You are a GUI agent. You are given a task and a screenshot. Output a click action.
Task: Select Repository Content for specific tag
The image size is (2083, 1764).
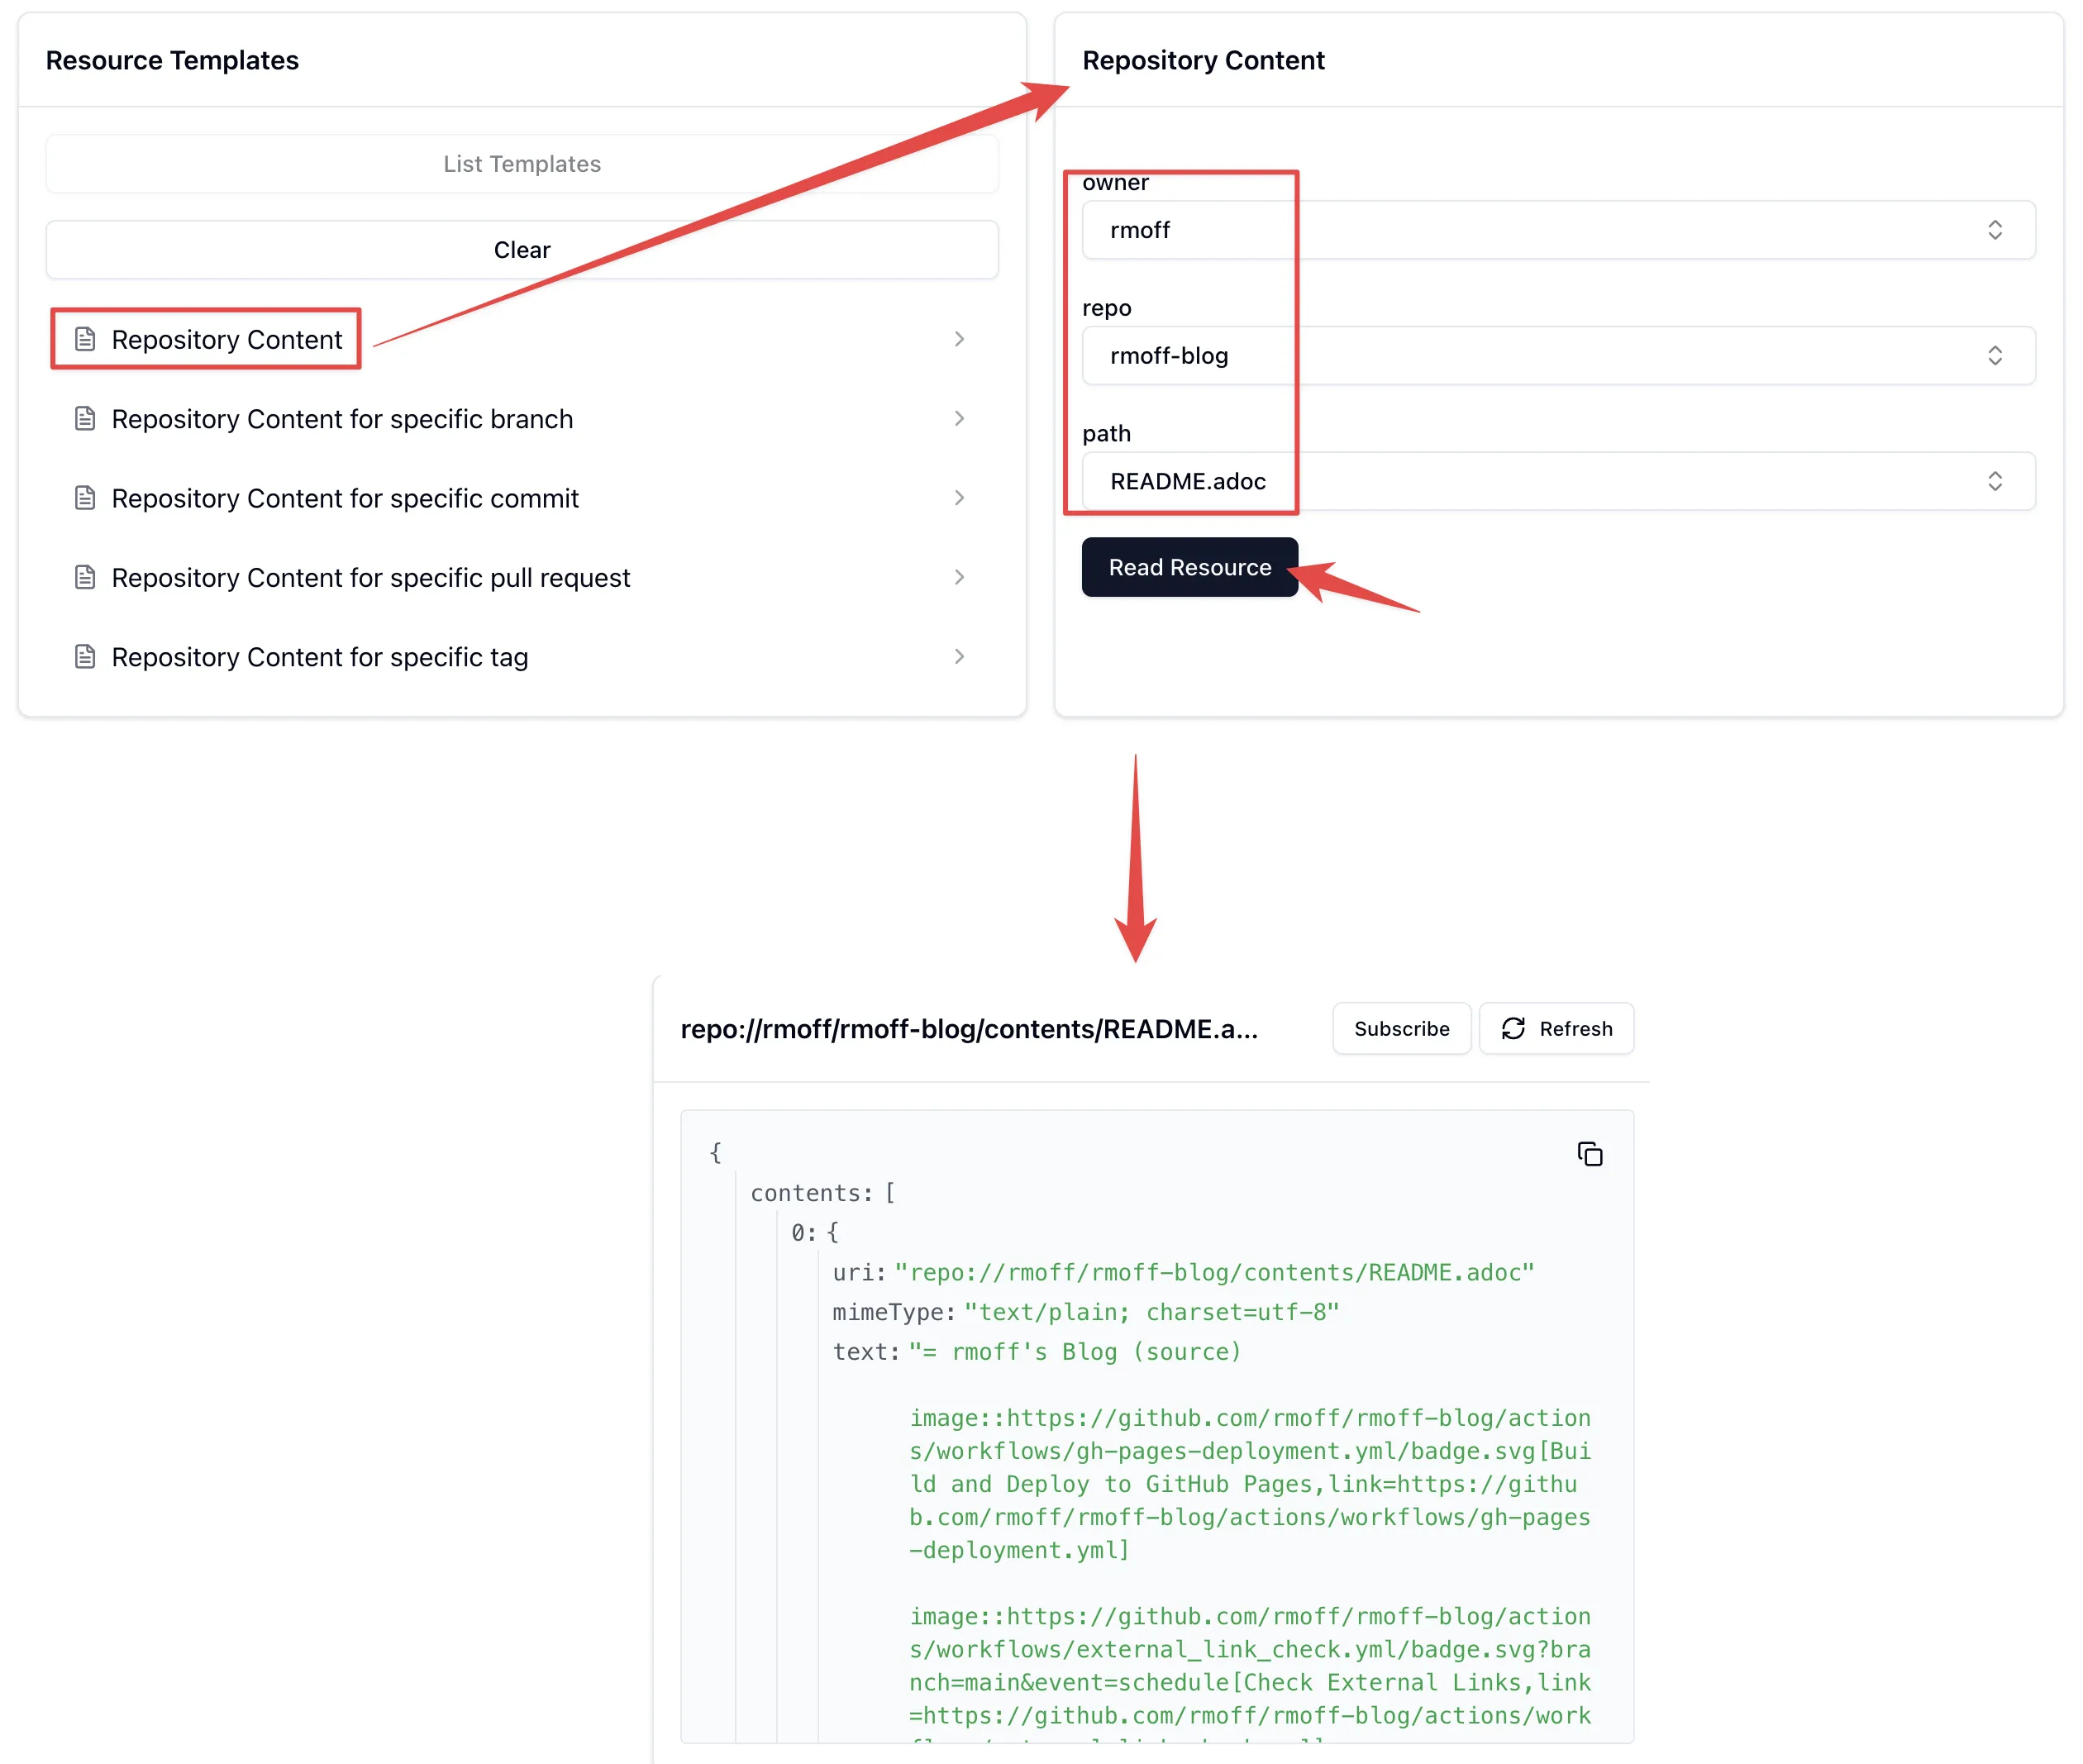pos(522,656)
